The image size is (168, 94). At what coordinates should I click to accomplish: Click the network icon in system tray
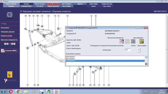(x=155, y=92)
